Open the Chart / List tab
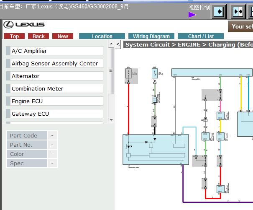The height and width of the screenshot is (210, 253). (201, 36)
